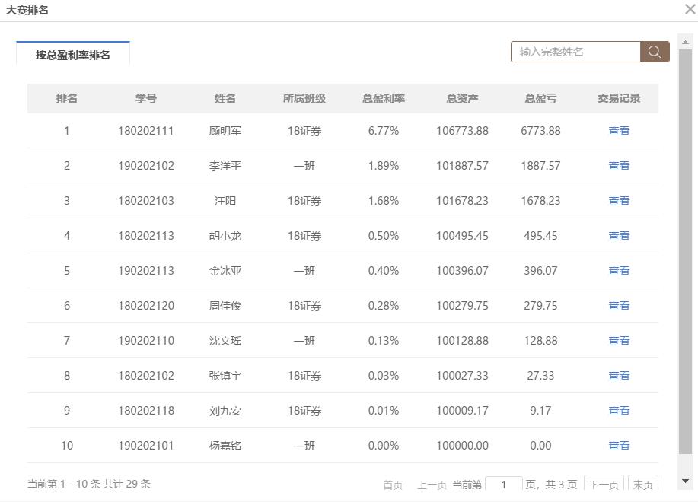
Task: Open 查看 link for 李洋平
Action: (619, 166)
